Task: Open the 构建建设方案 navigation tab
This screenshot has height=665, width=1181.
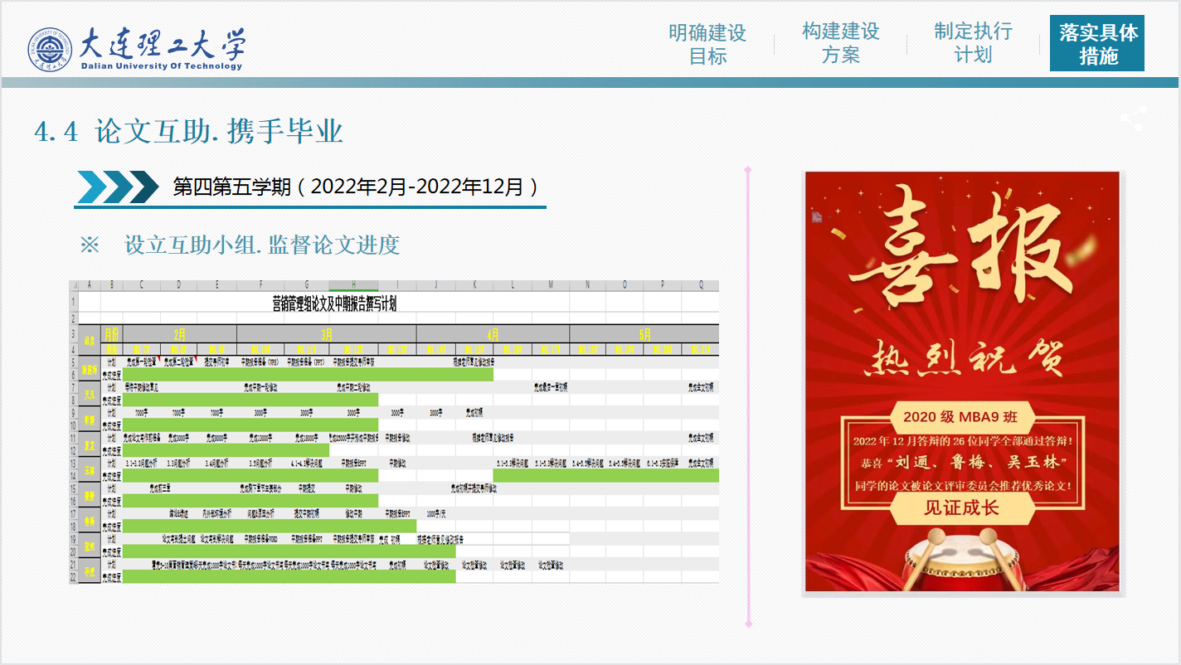Action: [840, 43]
